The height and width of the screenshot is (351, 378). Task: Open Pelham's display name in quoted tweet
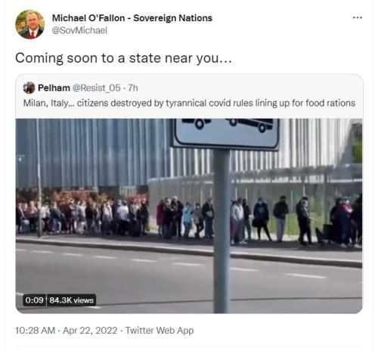coord(54,88)
